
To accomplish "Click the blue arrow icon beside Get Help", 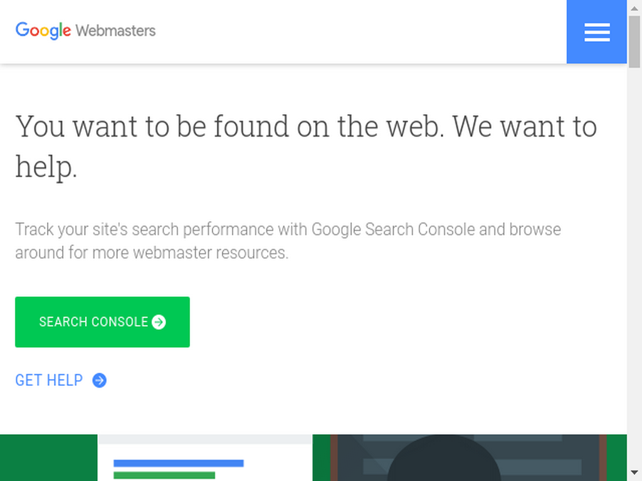I will [99, 380].
